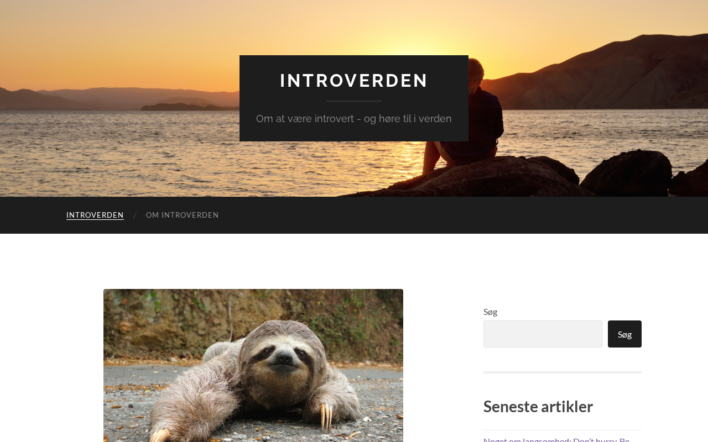Screen dimensions: 708x442
Task: Click inside the Søg search text field
Action: (543, 334)
